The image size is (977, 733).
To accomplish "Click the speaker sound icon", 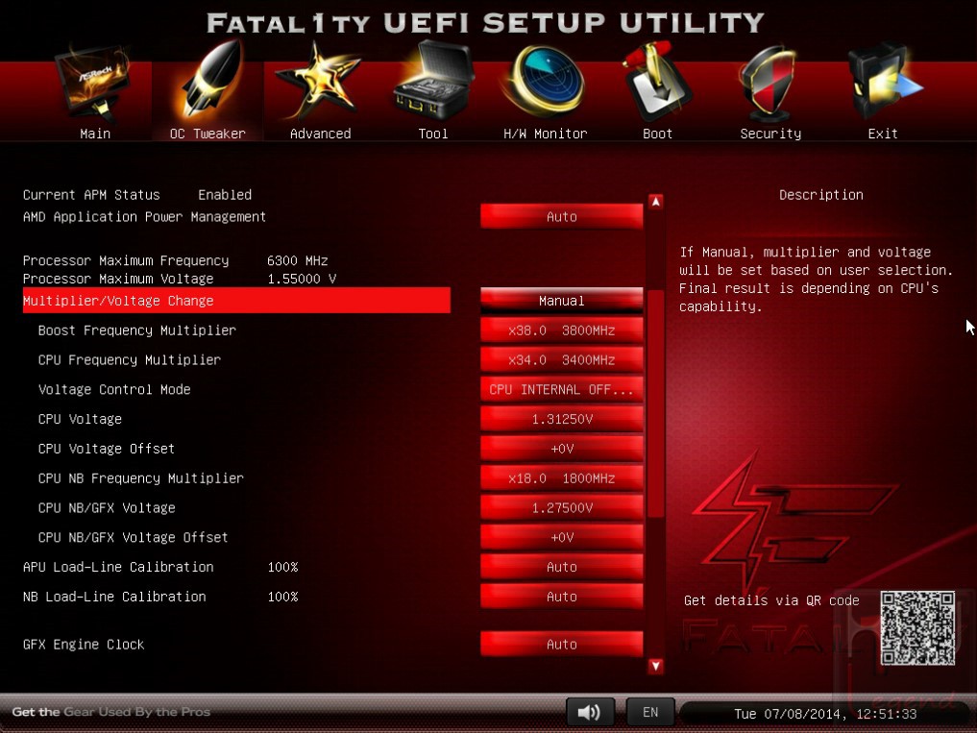I will click(x=590, y=712).
